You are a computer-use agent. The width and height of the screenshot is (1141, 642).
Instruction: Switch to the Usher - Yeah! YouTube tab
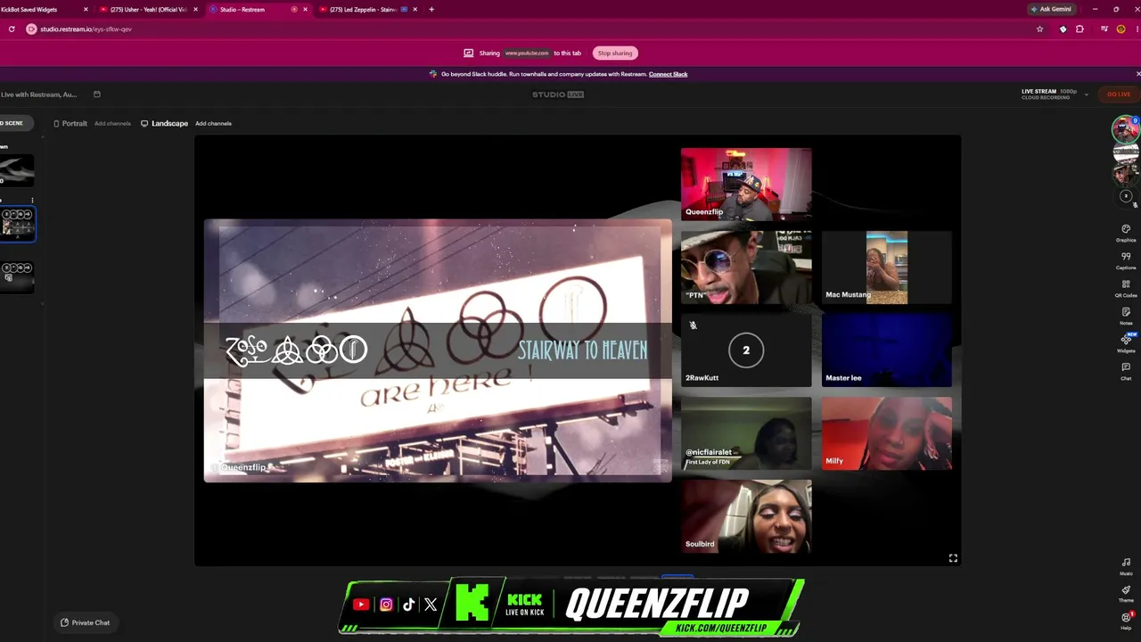click(149, 10)
